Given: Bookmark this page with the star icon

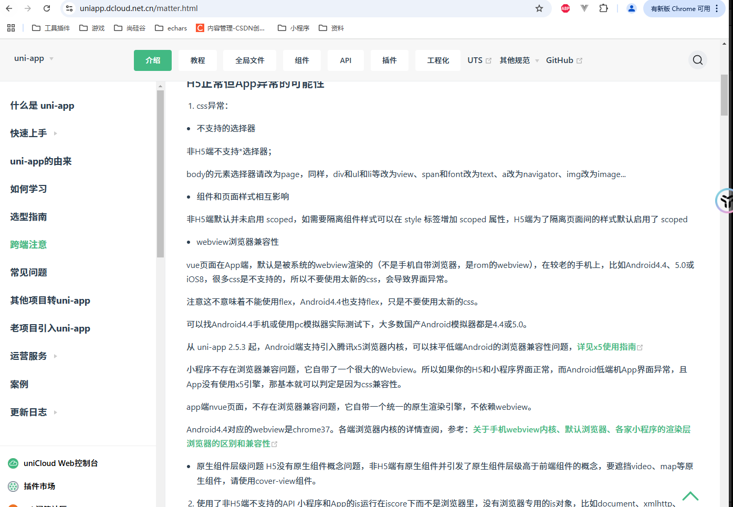Looking at the screenshot, I should click(x=539, y=8).
